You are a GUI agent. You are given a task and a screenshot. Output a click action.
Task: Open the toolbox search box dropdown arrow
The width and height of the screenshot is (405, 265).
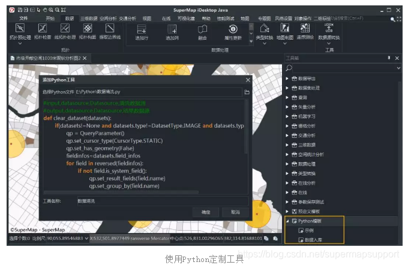398,68
